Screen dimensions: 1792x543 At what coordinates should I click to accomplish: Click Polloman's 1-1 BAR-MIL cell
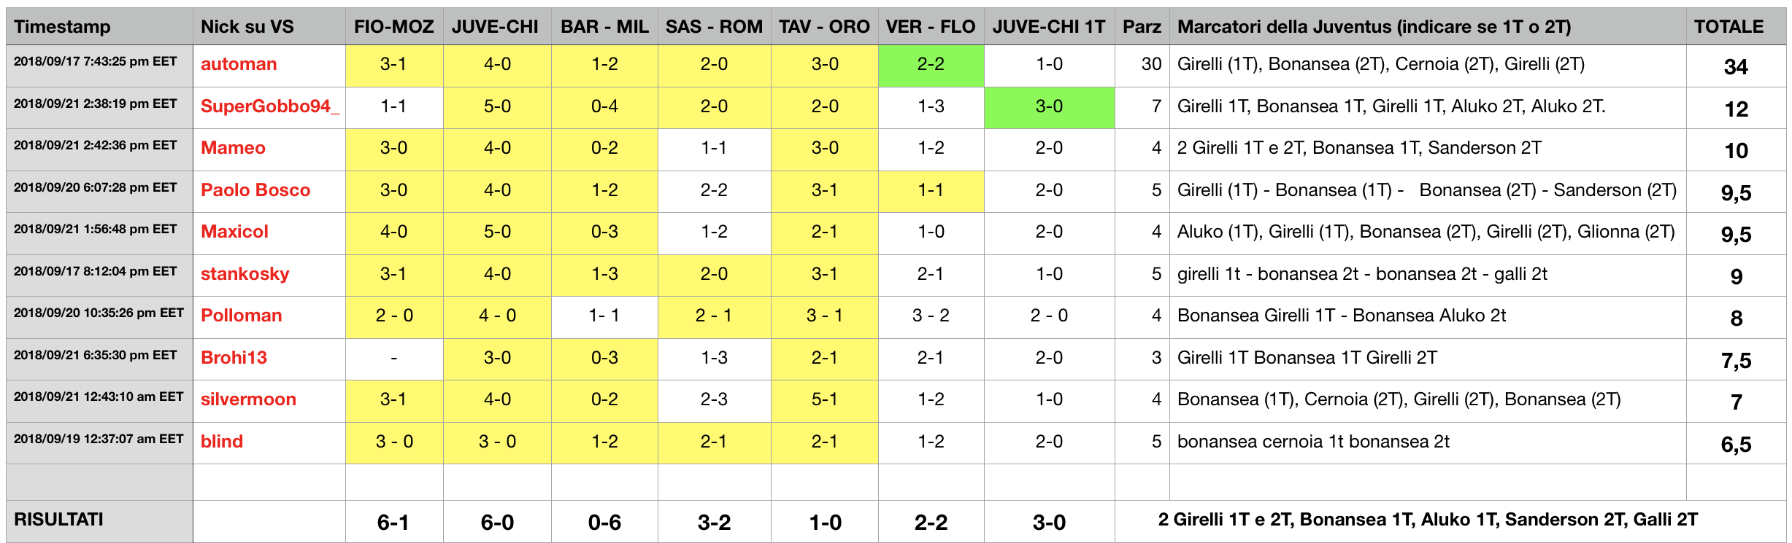click(604, 317)
